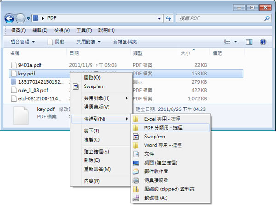The height and width of the screenshot is (207, 276).
Task: Open the 工具(T) menu
Action: pyautogui.click(x=84, y=30)
